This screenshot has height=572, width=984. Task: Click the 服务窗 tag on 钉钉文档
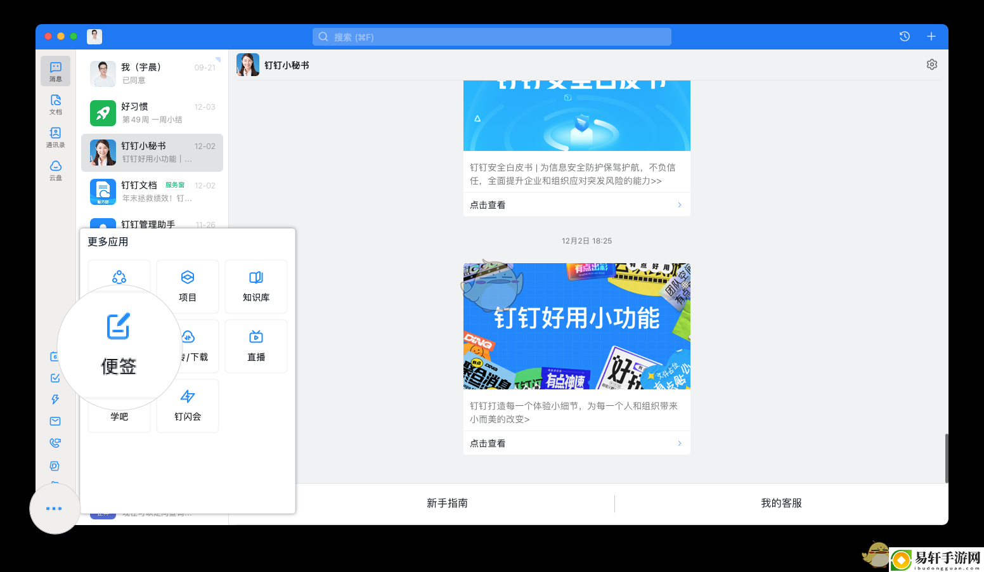pyautogui.click(x=175, y=185)
